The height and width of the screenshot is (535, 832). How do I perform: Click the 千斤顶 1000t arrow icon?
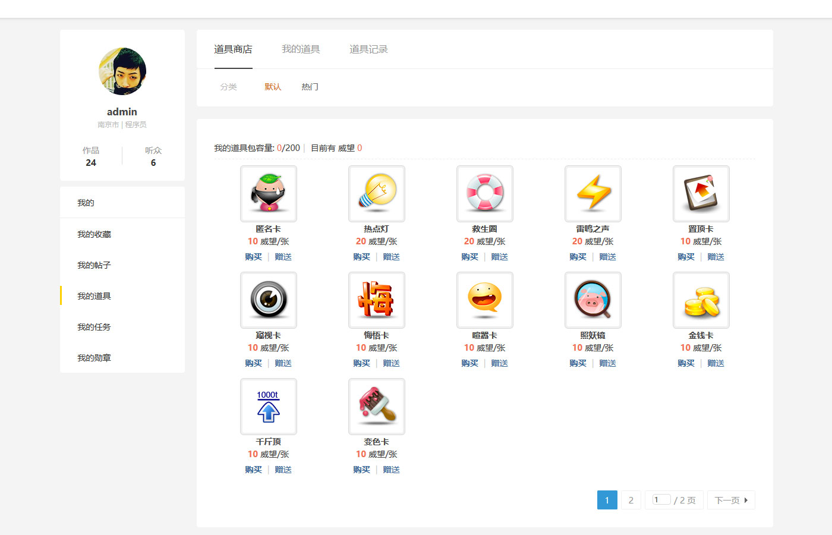269,407
